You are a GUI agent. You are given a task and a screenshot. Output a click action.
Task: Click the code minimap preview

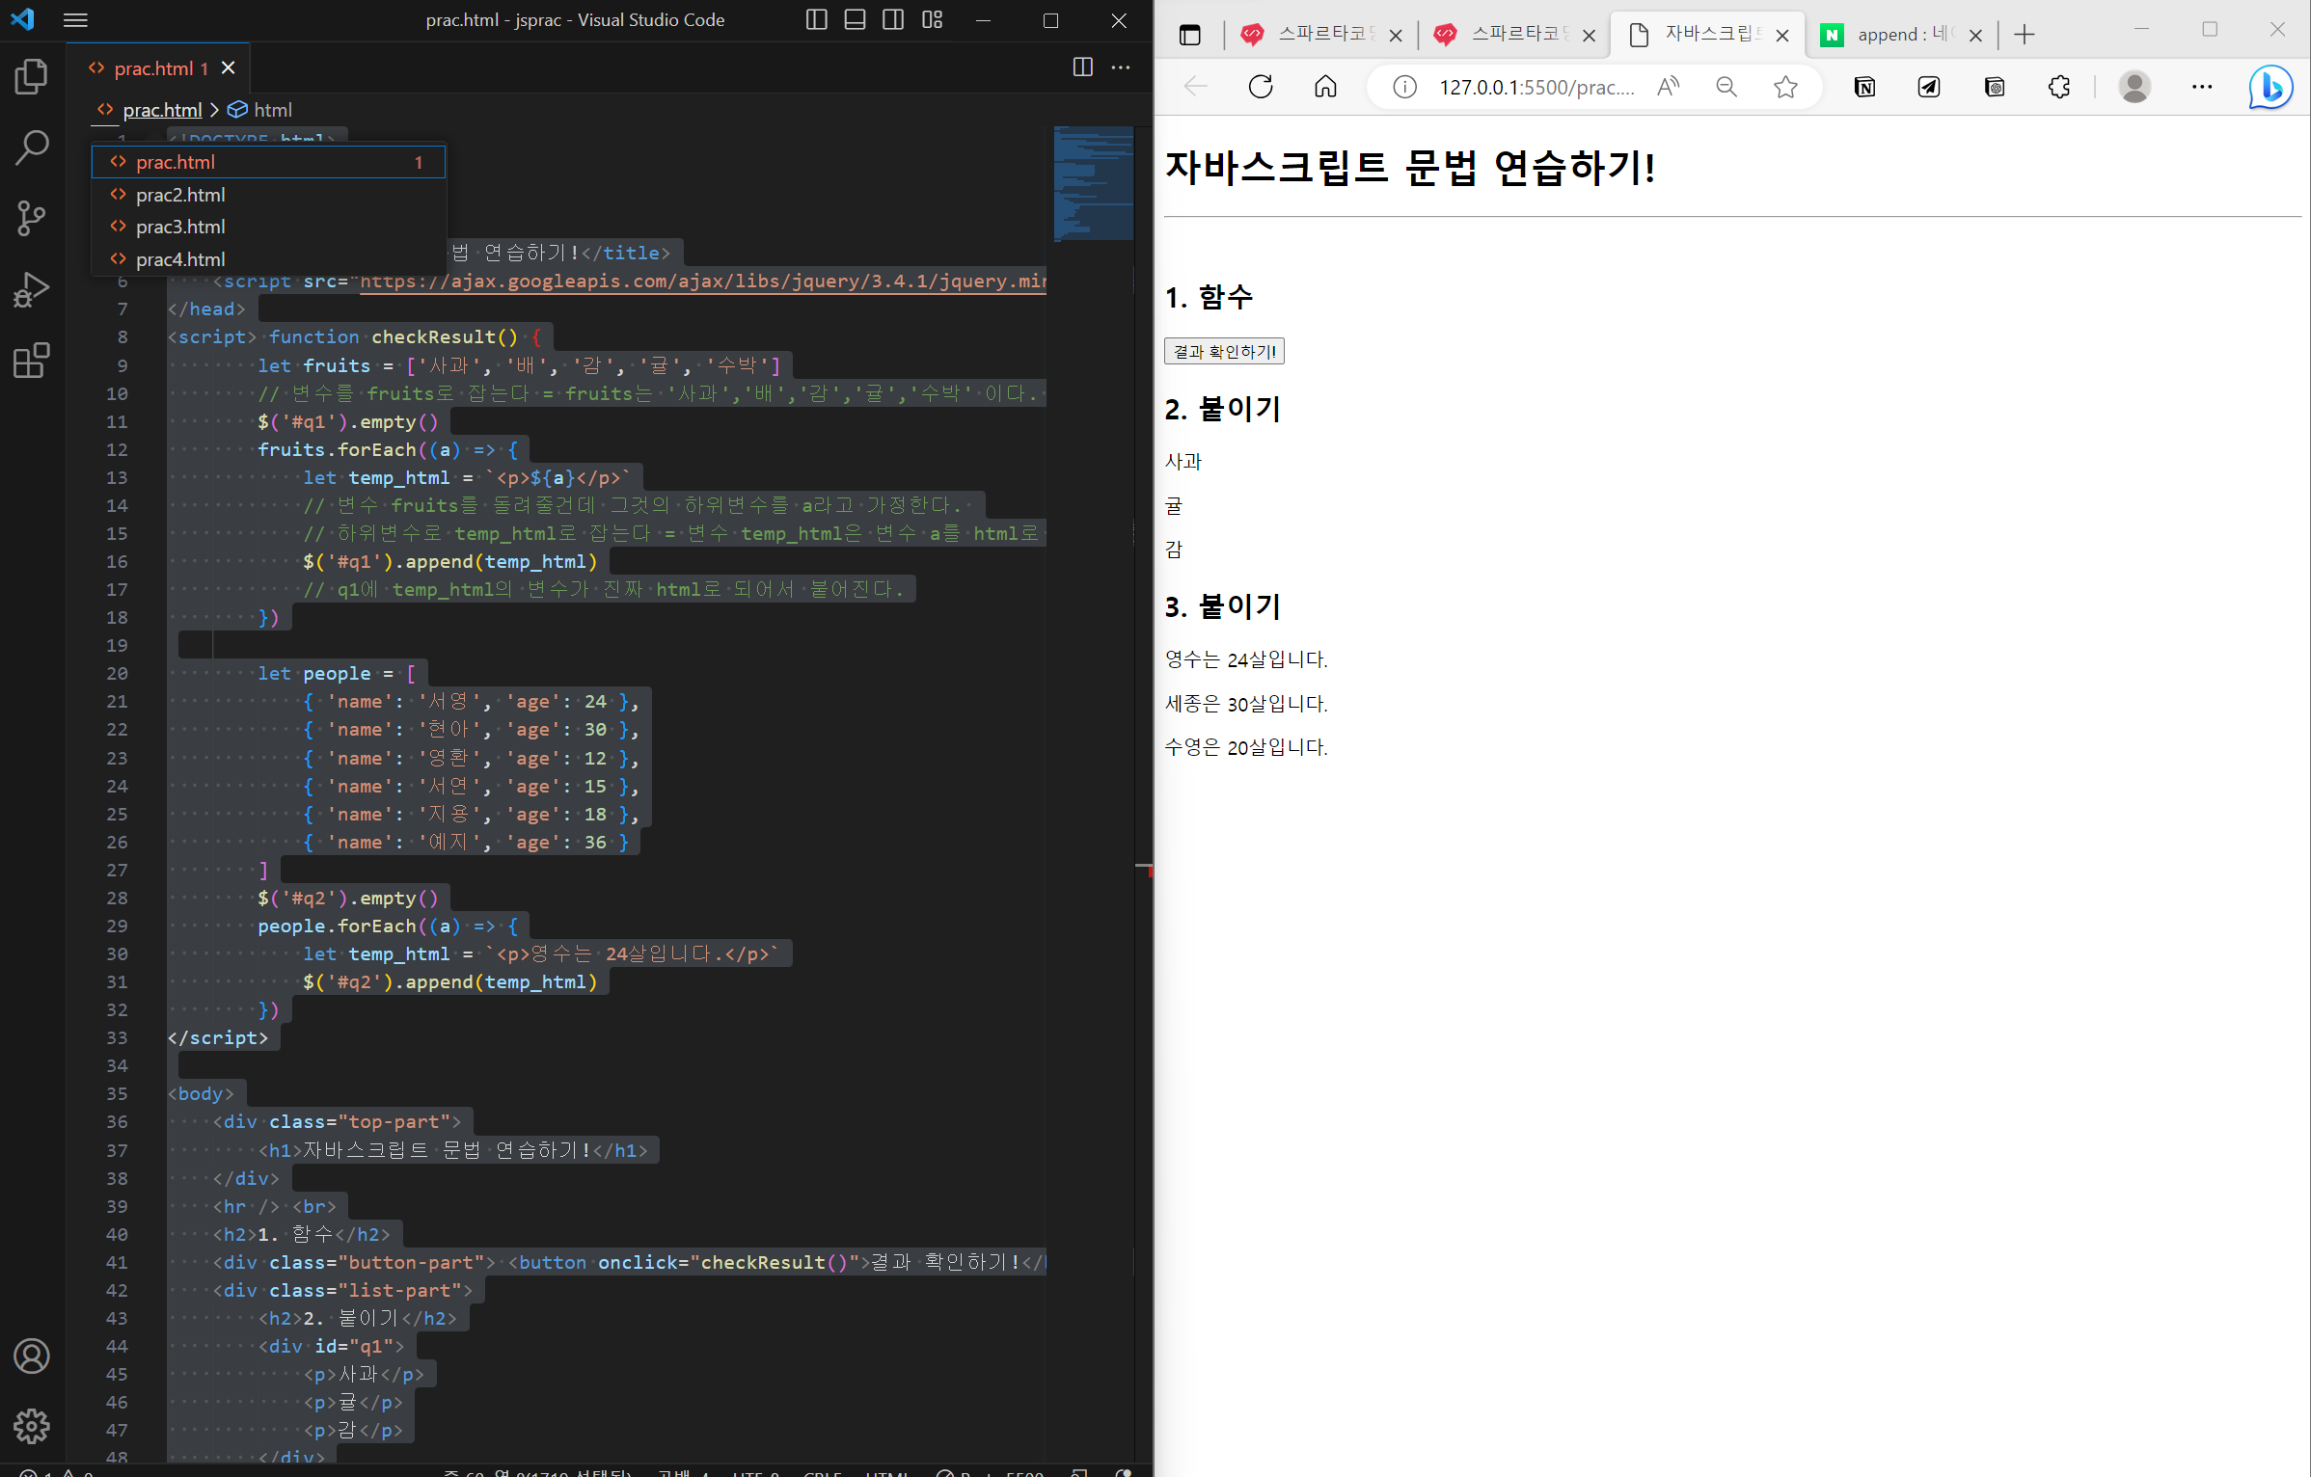pos(1093,183)
